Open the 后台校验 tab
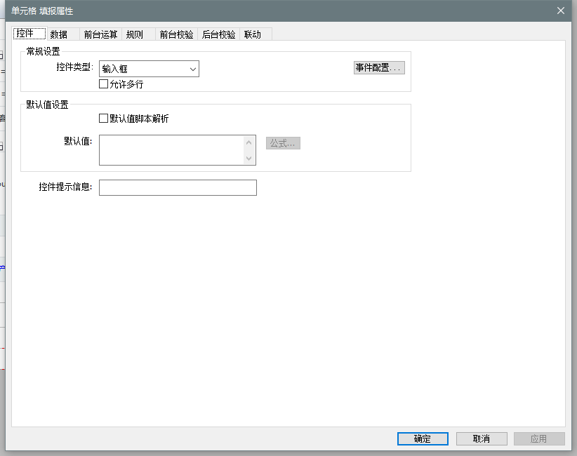577x456 pixels. 218,34
